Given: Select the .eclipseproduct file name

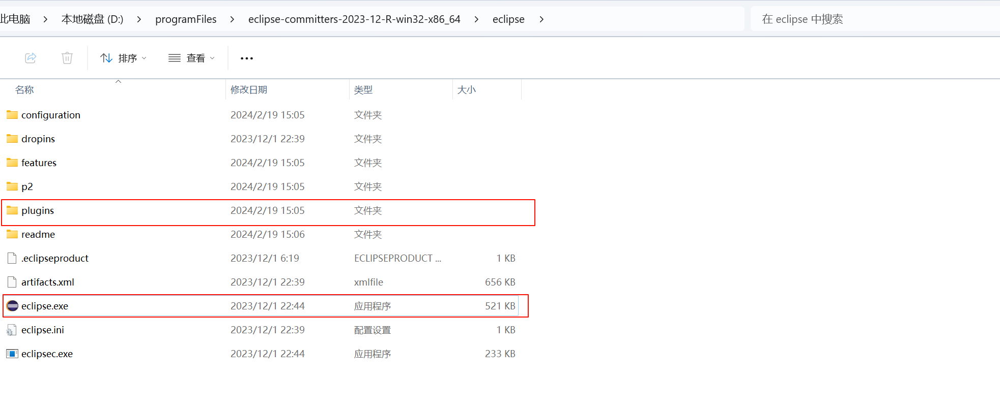Looking at the screenshot, I should tap(55, 258).
